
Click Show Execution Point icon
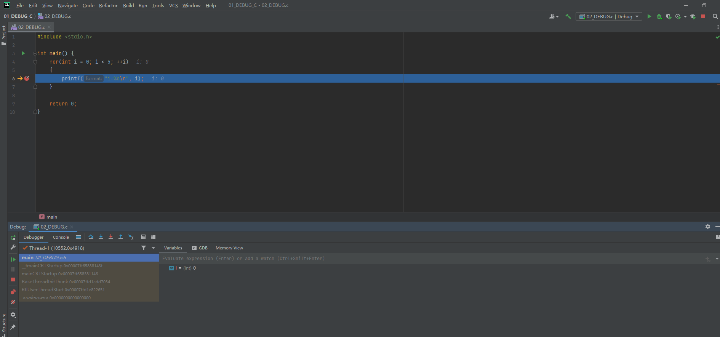point(78,237)
